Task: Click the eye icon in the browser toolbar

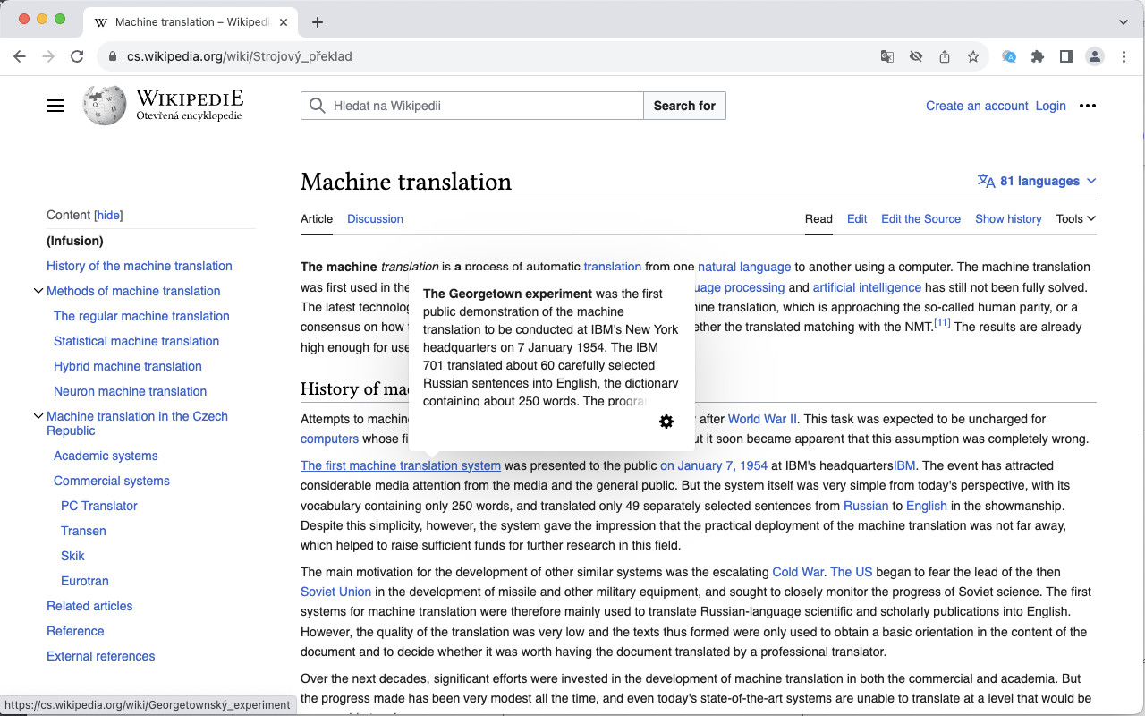Action: pos(915,55)
